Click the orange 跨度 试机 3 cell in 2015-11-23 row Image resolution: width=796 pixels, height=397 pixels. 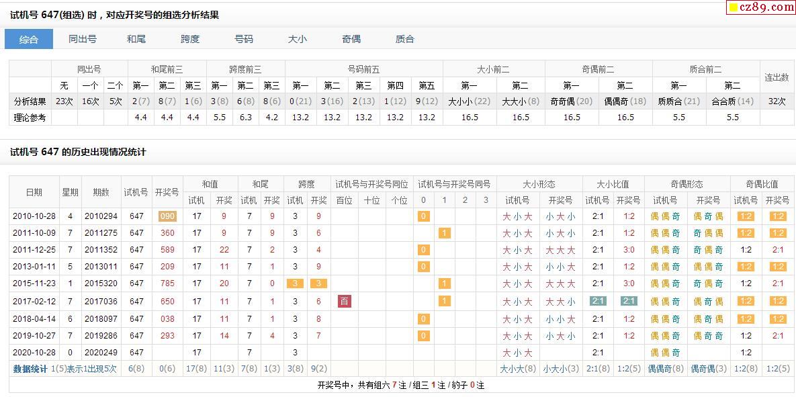295,283
